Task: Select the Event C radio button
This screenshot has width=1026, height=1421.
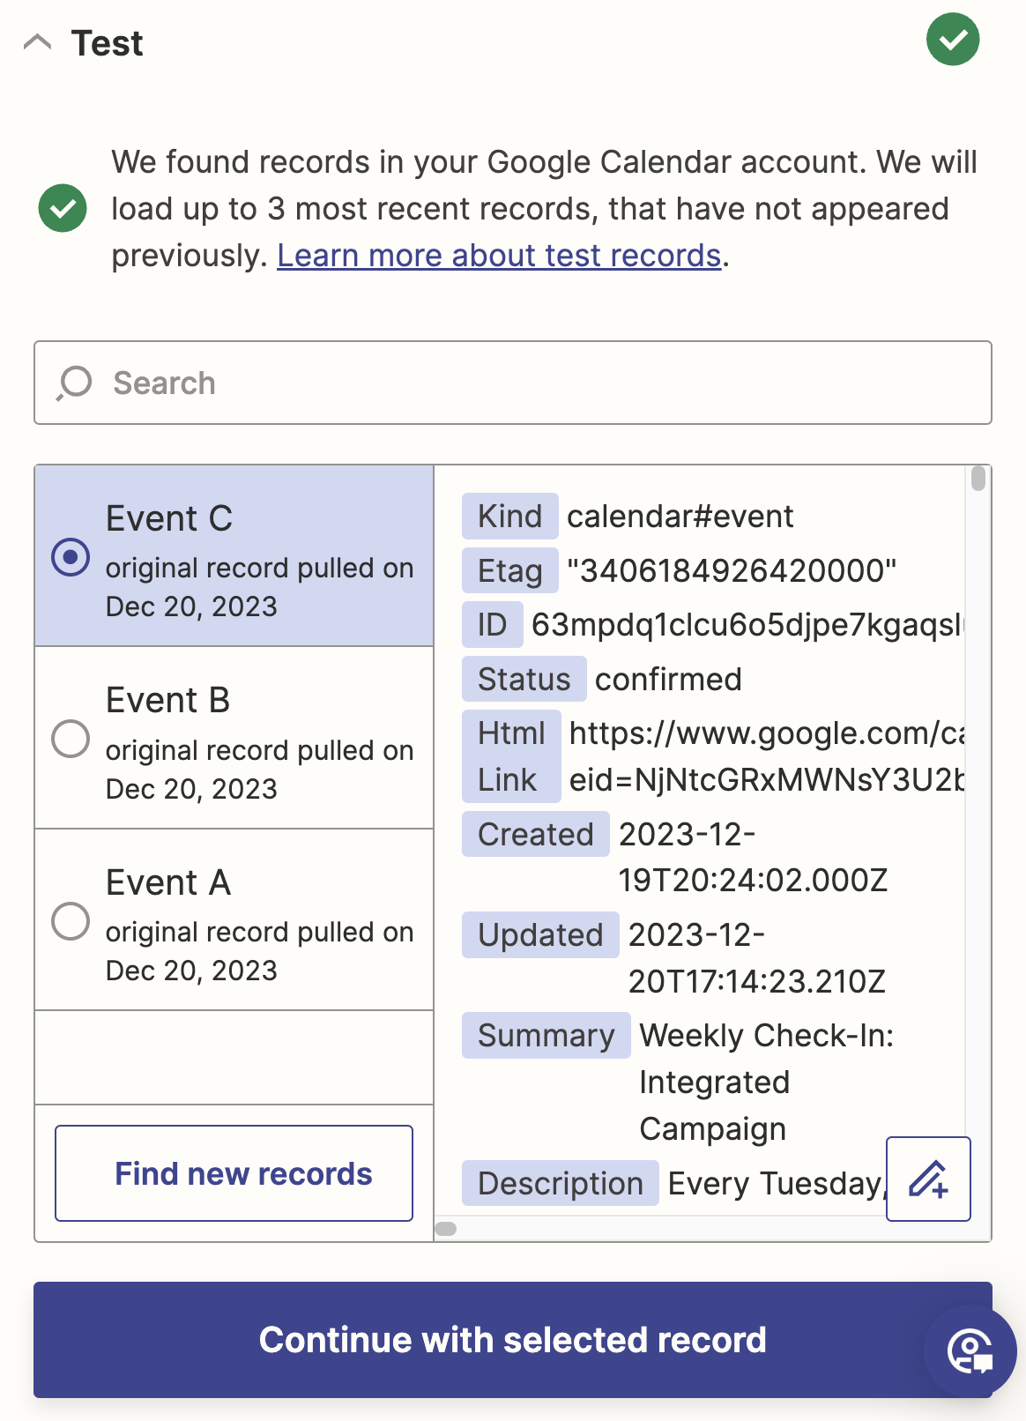Action: coord(71,557)
